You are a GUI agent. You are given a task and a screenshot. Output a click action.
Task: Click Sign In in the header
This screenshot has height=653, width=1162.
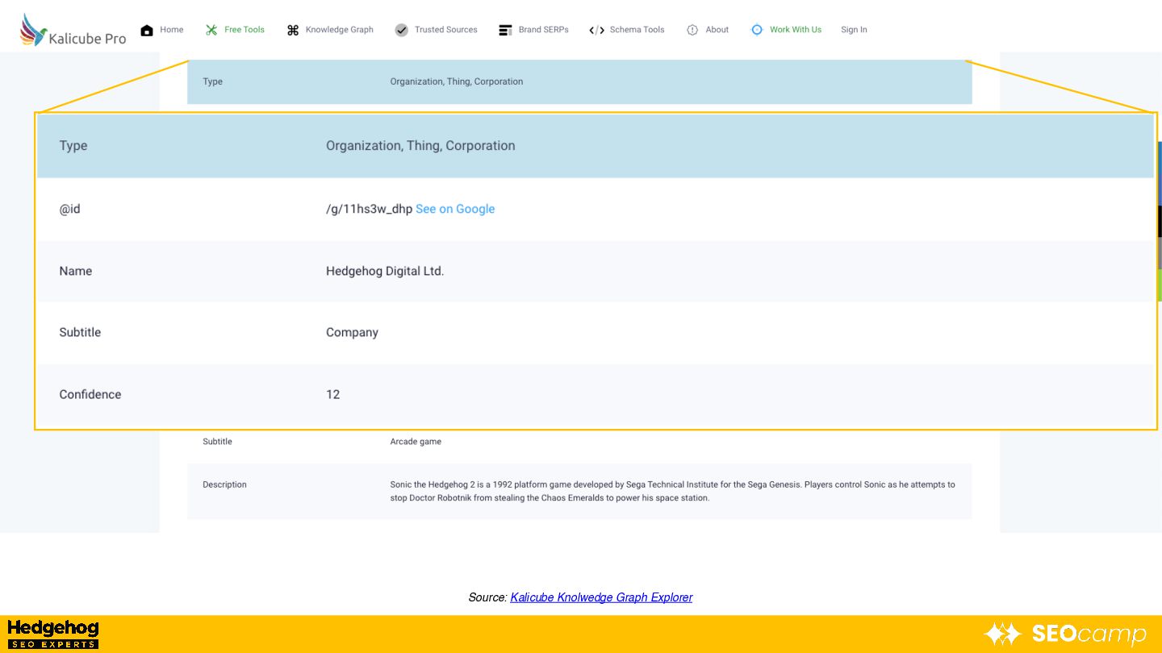point(854,30)
